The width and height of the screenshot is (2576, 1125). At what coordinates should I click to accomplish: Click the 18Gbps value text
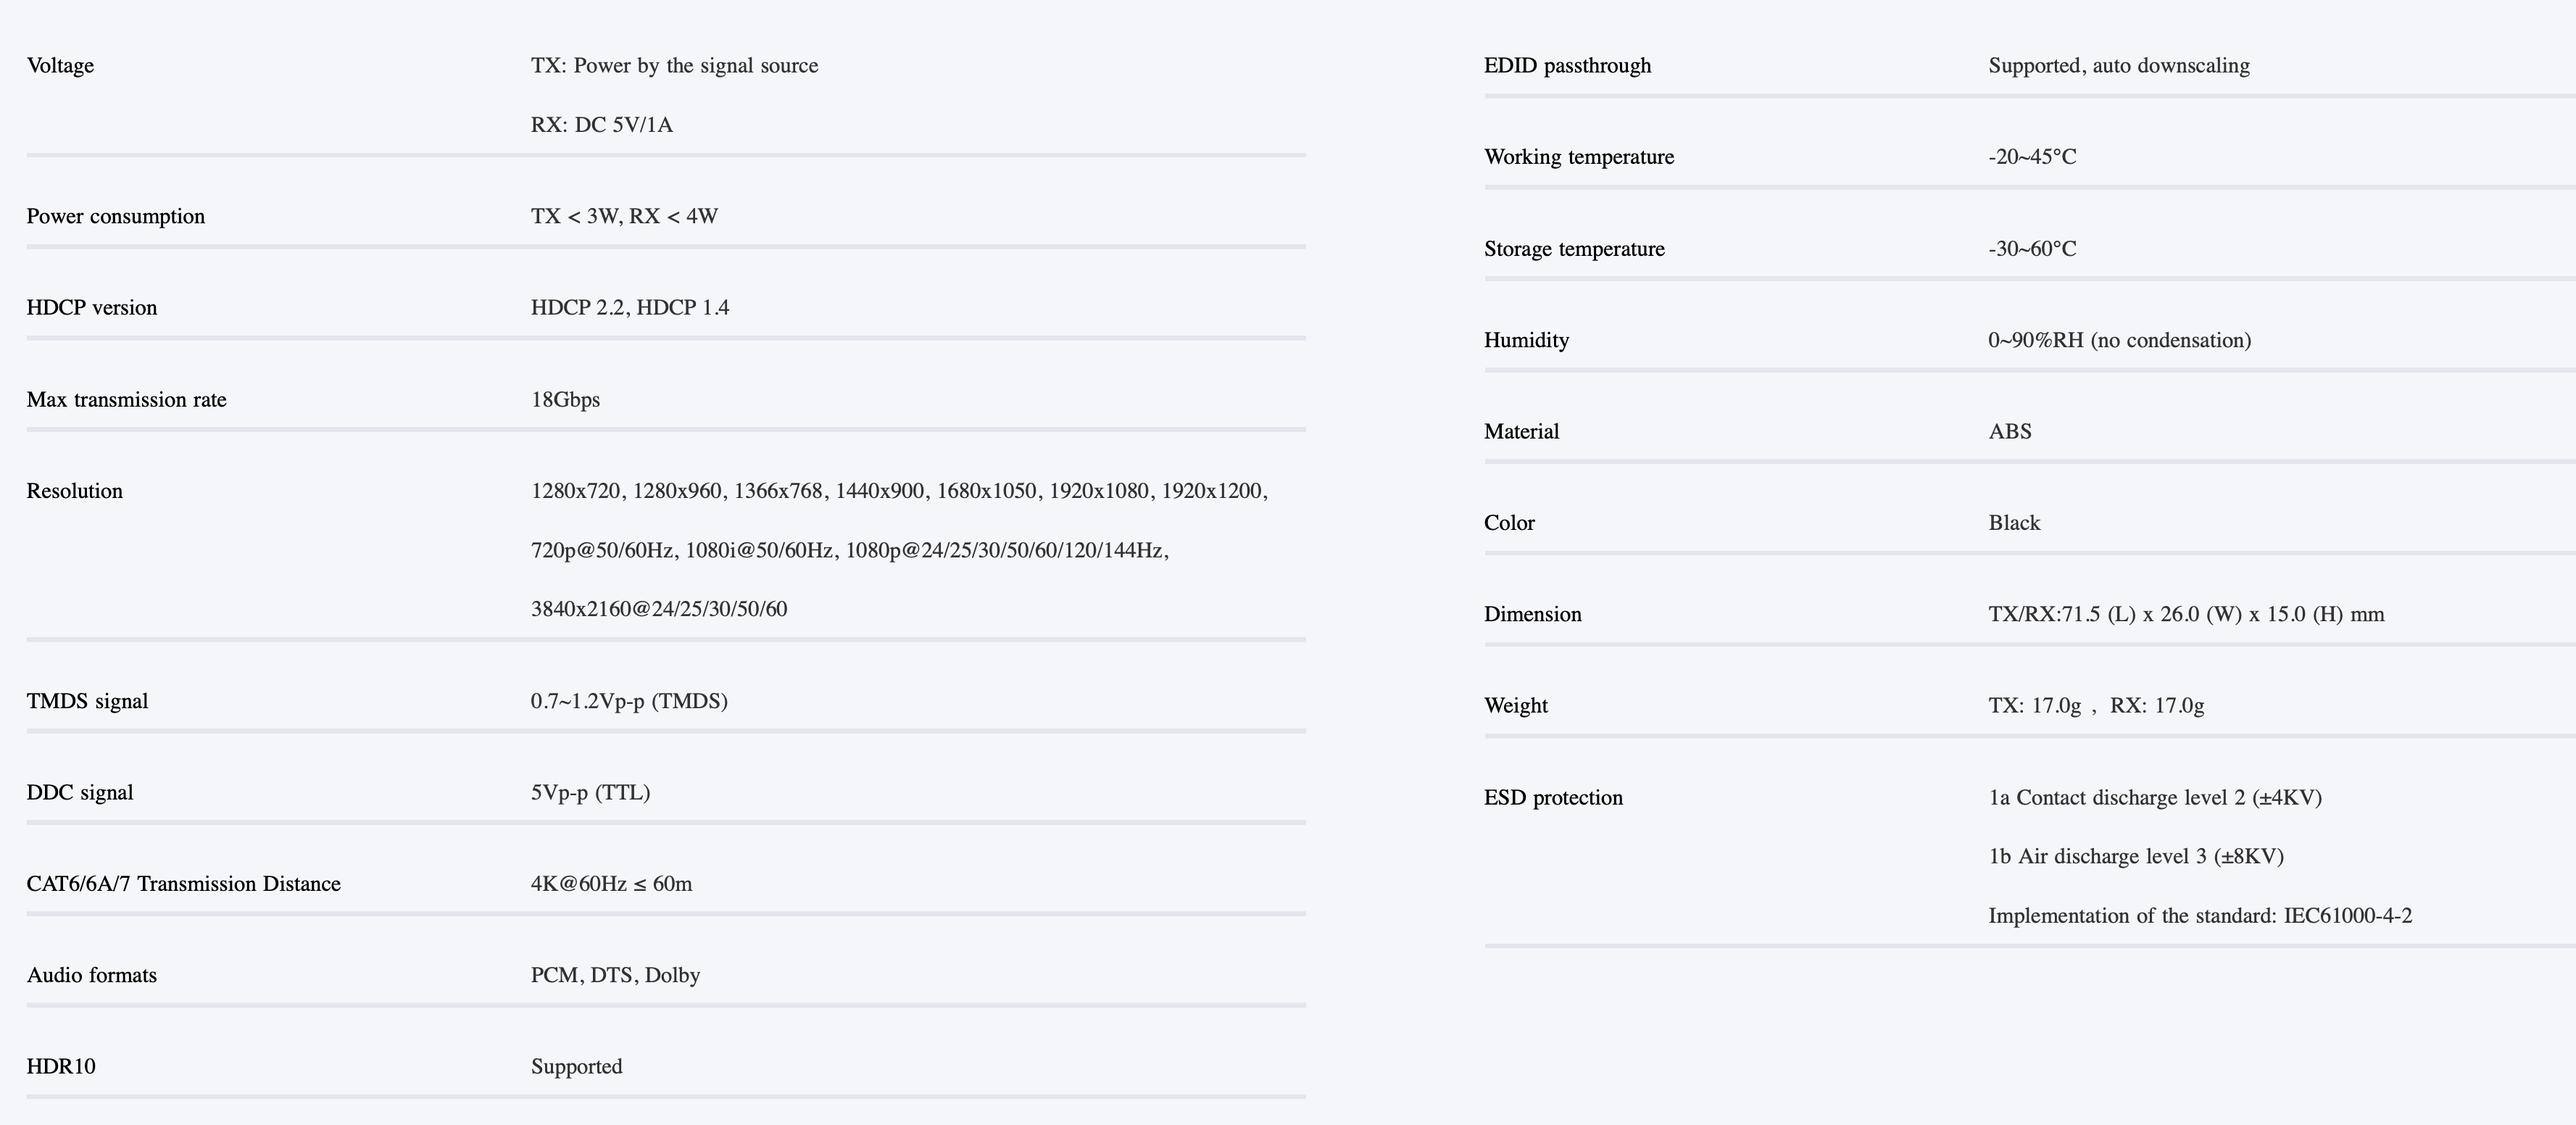[565, 400]
